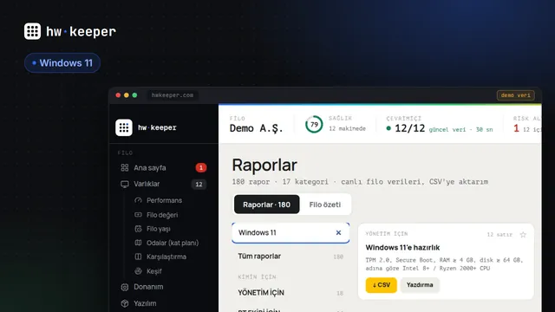Click the Varlıklar monitor icon
The height and width of the screenshot is (312, 555).
[125, 185]
